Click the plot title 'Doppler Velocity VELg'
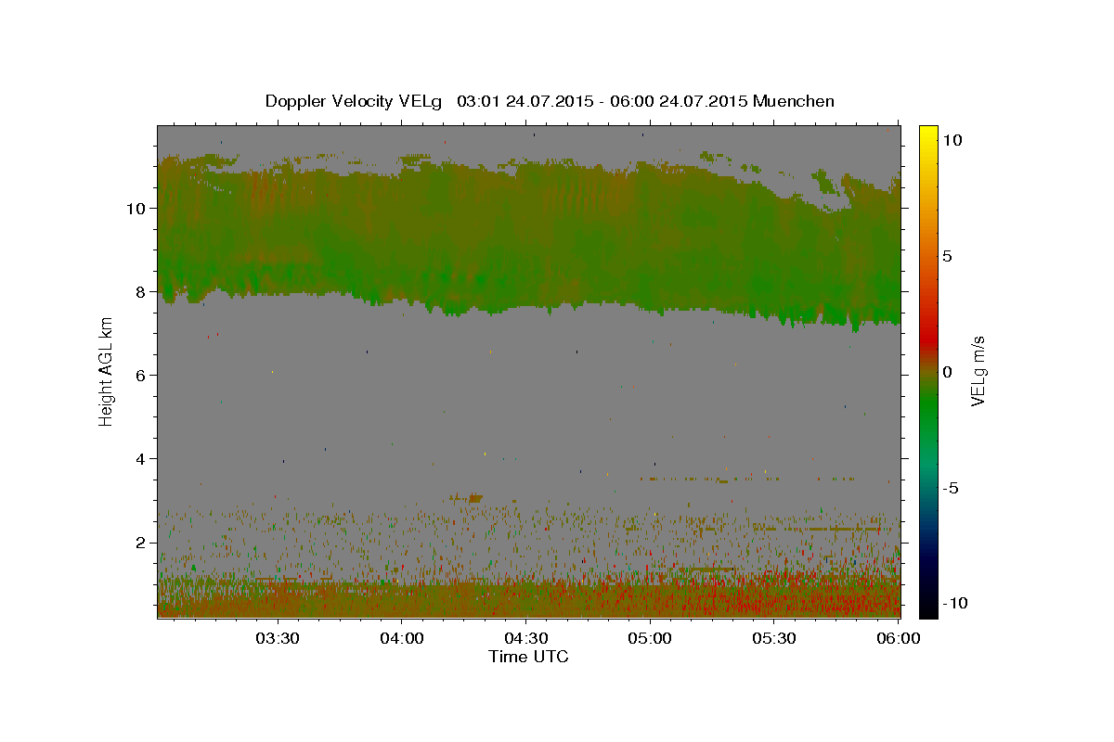This screenshot has width=1114, height=742. coord(353,101)
